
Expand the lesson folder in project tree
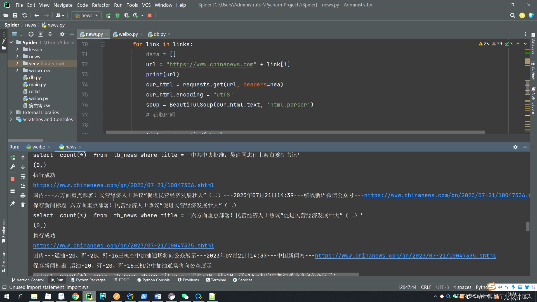tap(17, 49)
